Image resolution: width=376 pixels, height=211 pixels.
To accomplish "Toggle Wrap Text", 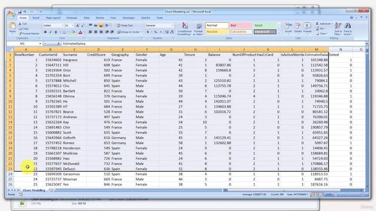I will (125, 25).
